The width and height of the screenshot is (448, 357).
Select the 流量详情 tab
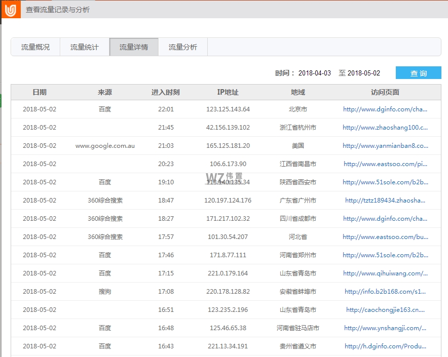(x=133, y=47)
